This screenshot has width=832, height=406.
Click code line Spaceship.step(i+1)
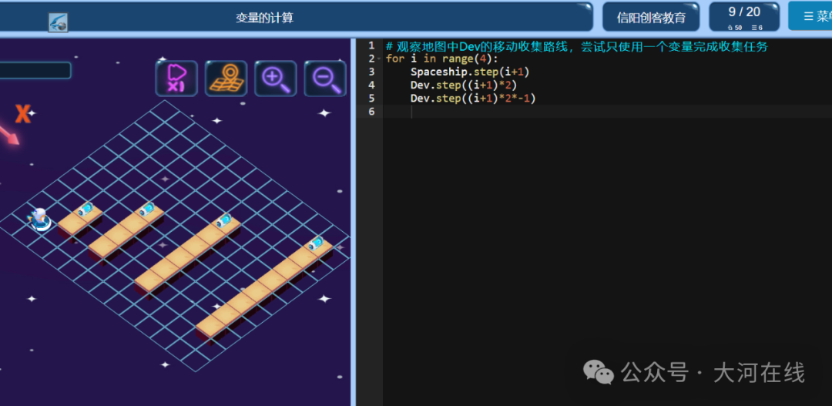point(470,72)
